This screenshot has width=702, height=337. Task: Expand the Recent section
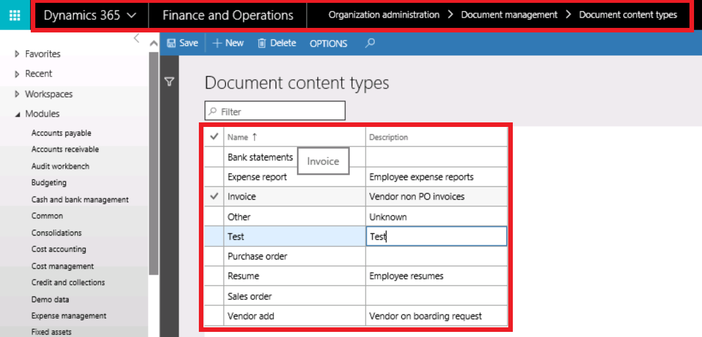(33, 74)
